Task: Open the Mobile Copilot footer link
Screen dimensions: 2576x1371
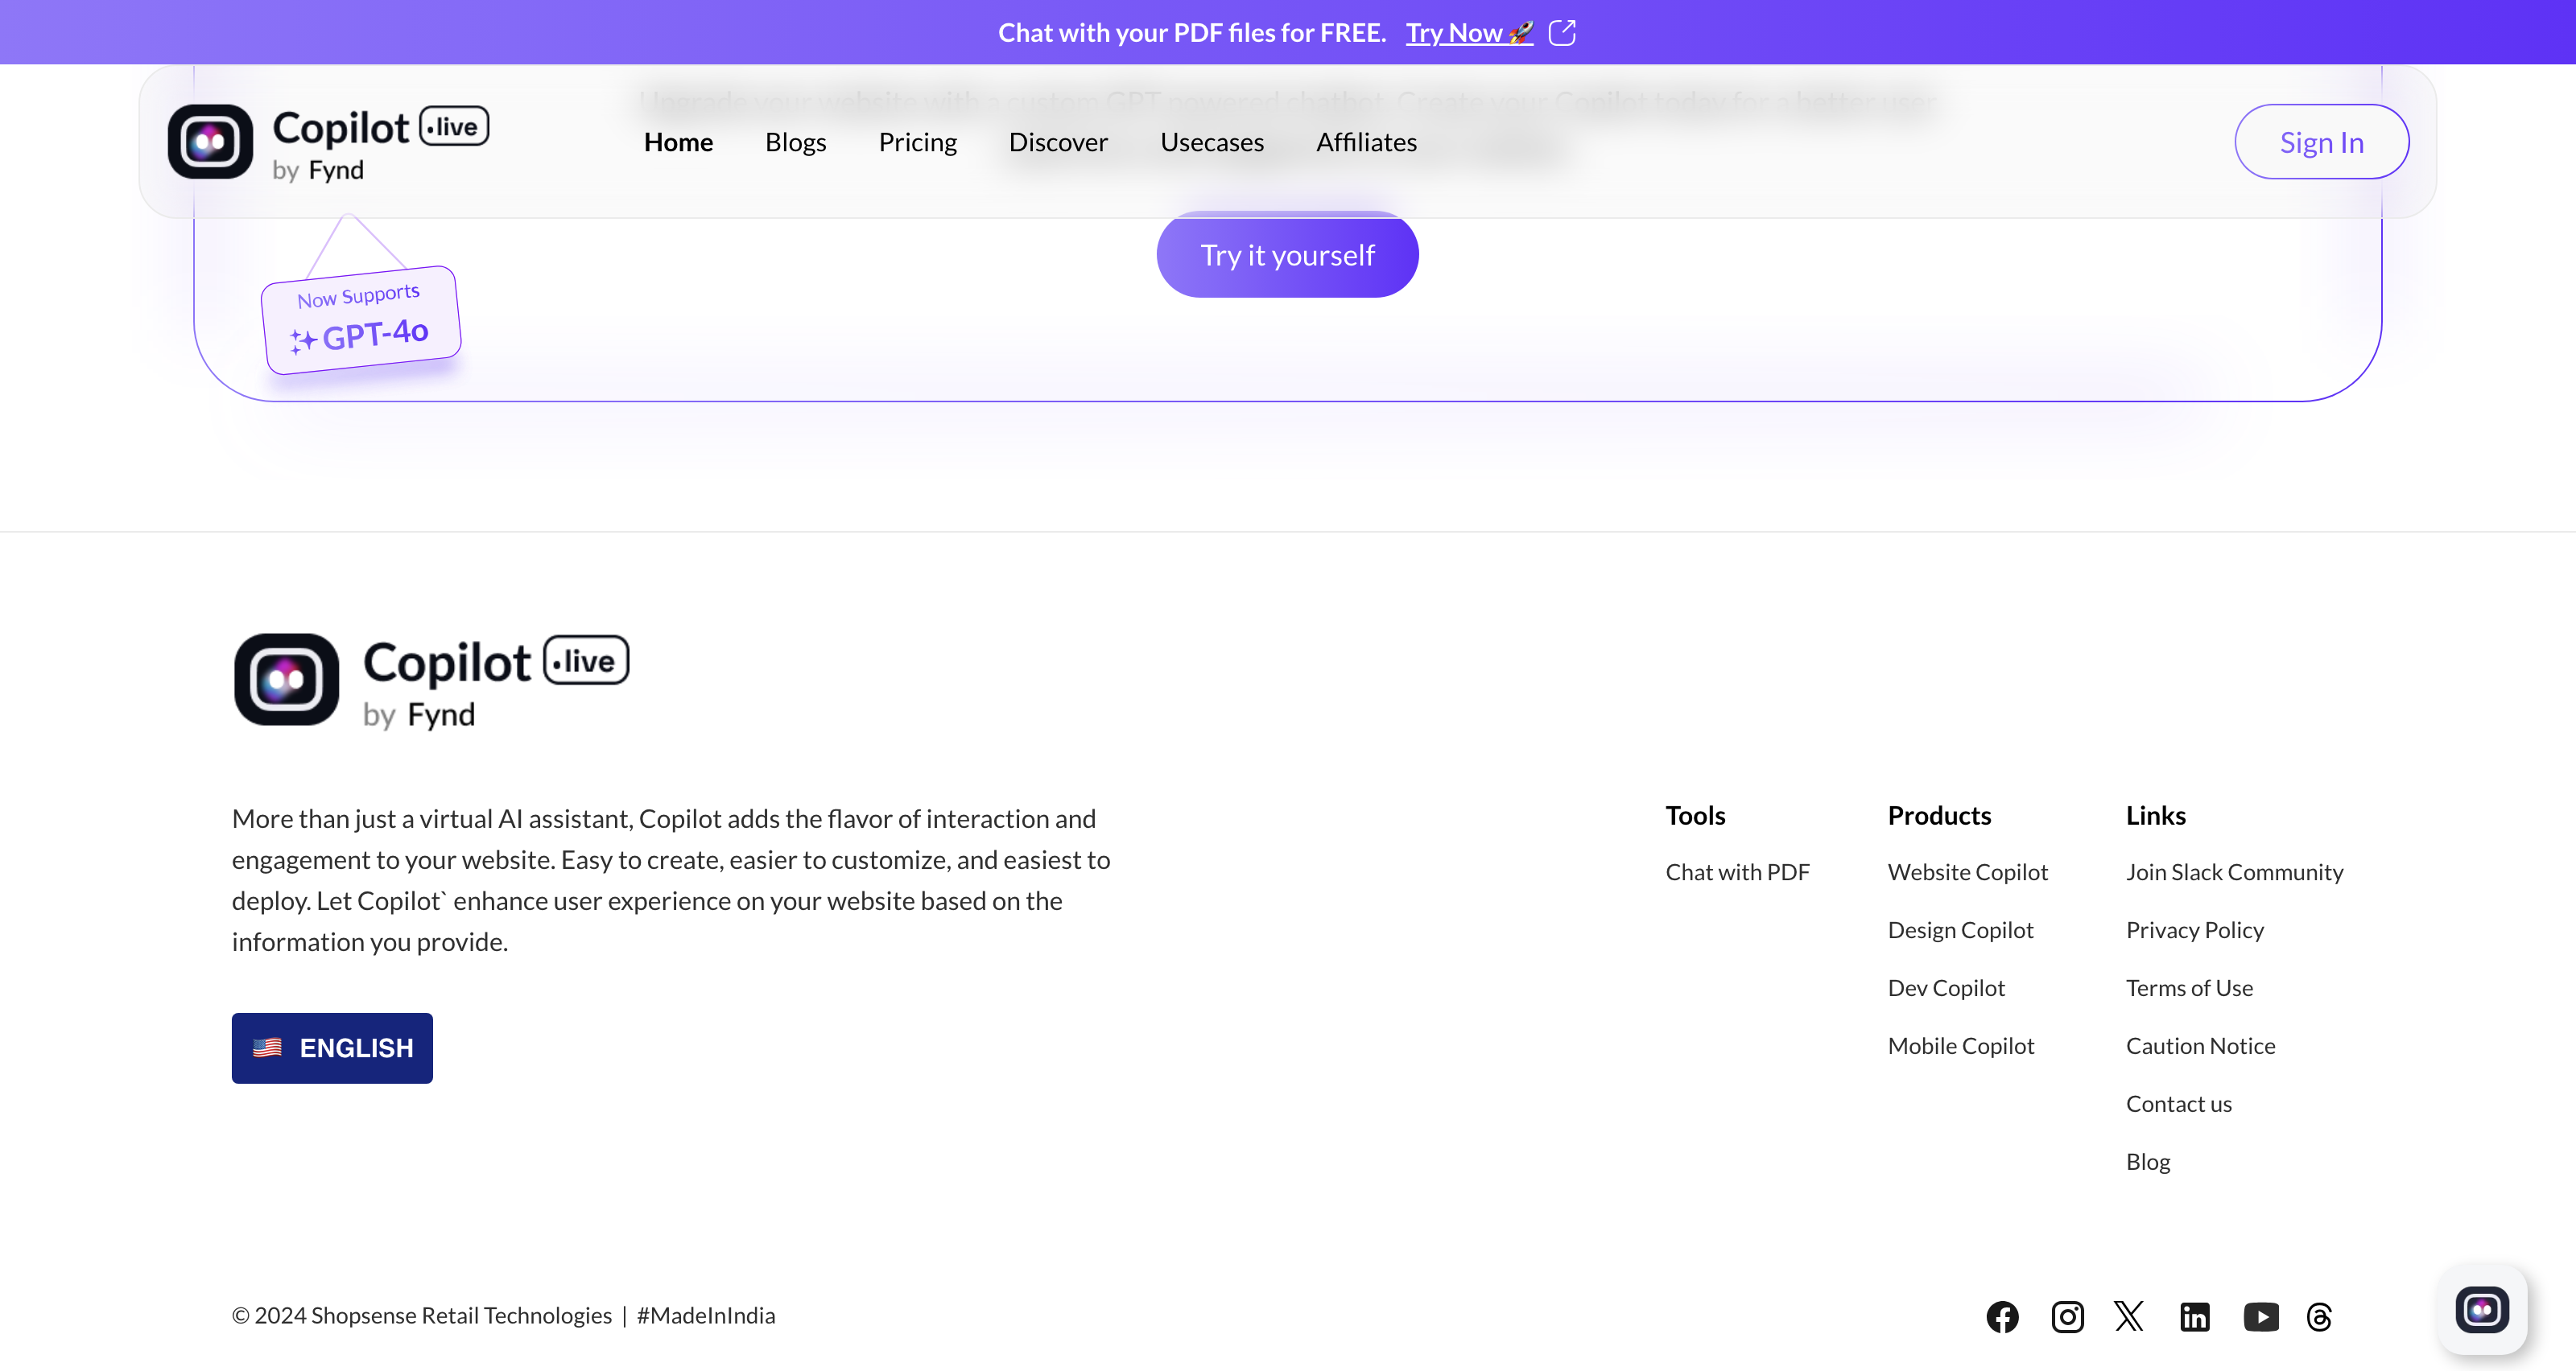Action: pos(1961,1046)
